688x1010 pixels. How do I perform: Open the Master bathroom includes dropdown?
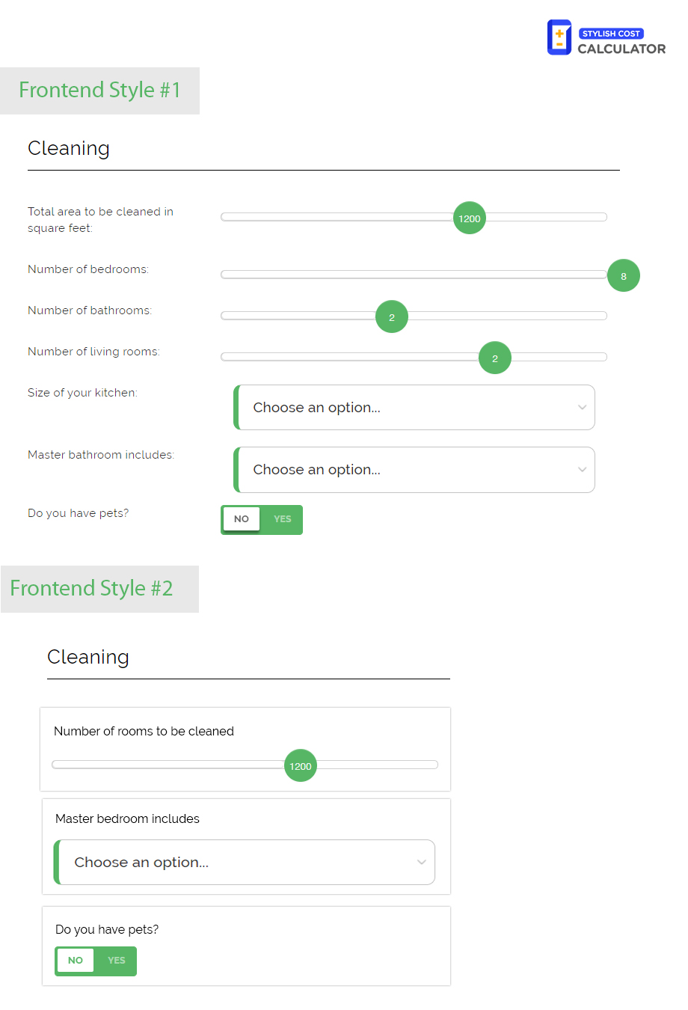coord(414,470)
